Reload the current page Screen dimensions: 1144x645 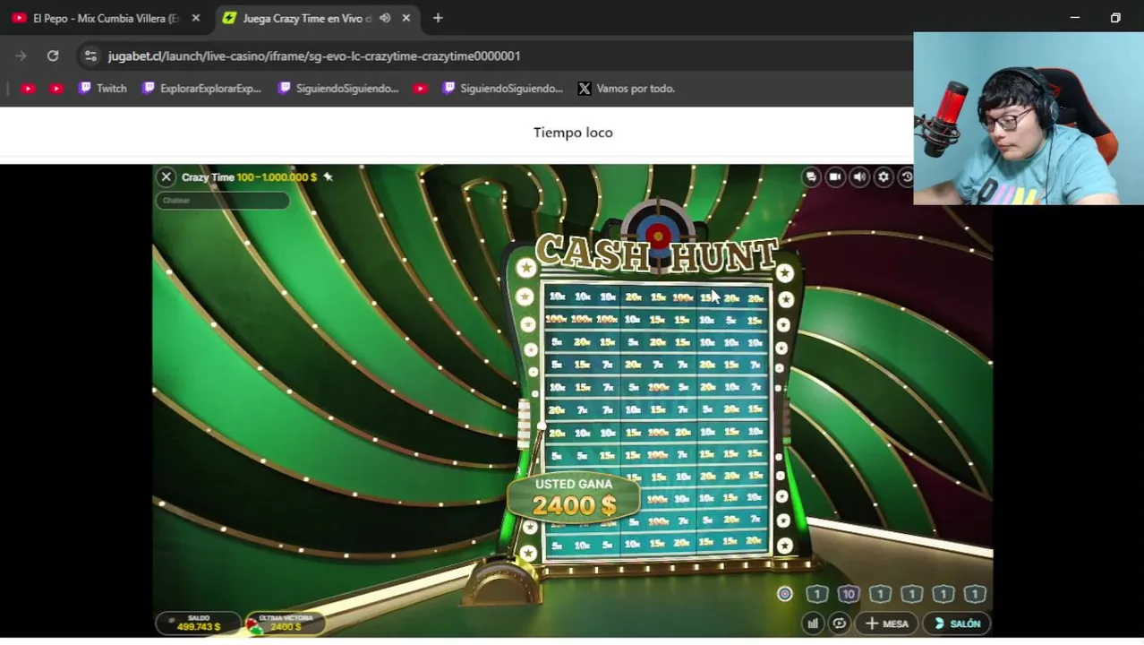pyautogui.click(x=53, y=56)
